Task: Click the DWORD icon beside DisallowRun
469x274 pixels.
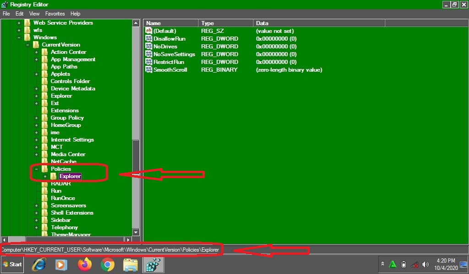Action: point(148,38)
